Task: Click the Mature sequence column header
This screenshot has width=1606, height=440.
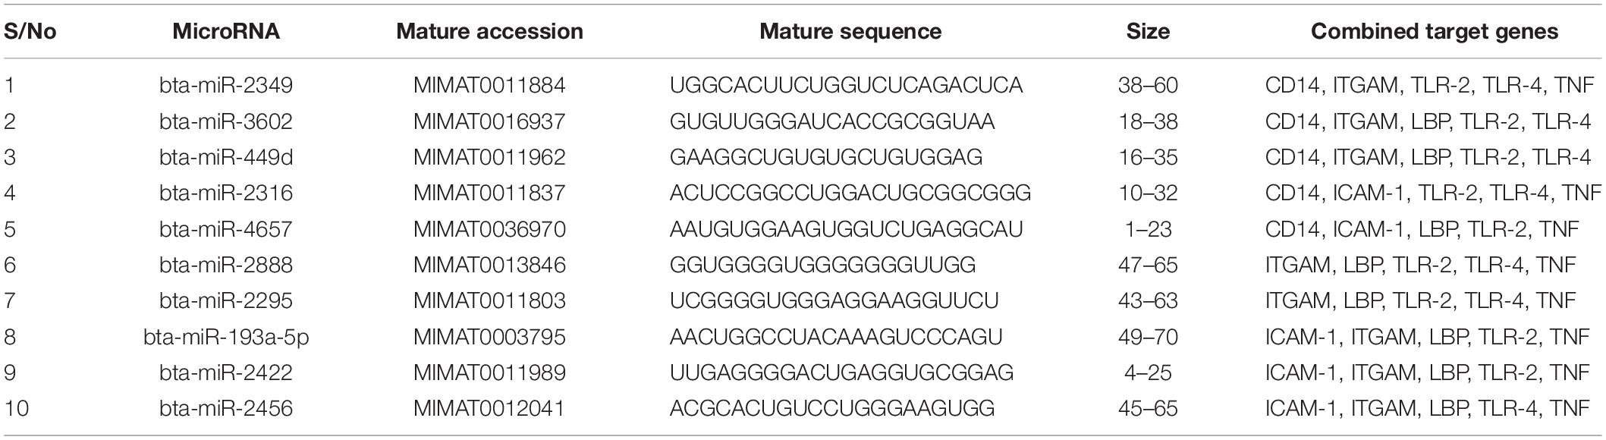Action: coord(850,32)
